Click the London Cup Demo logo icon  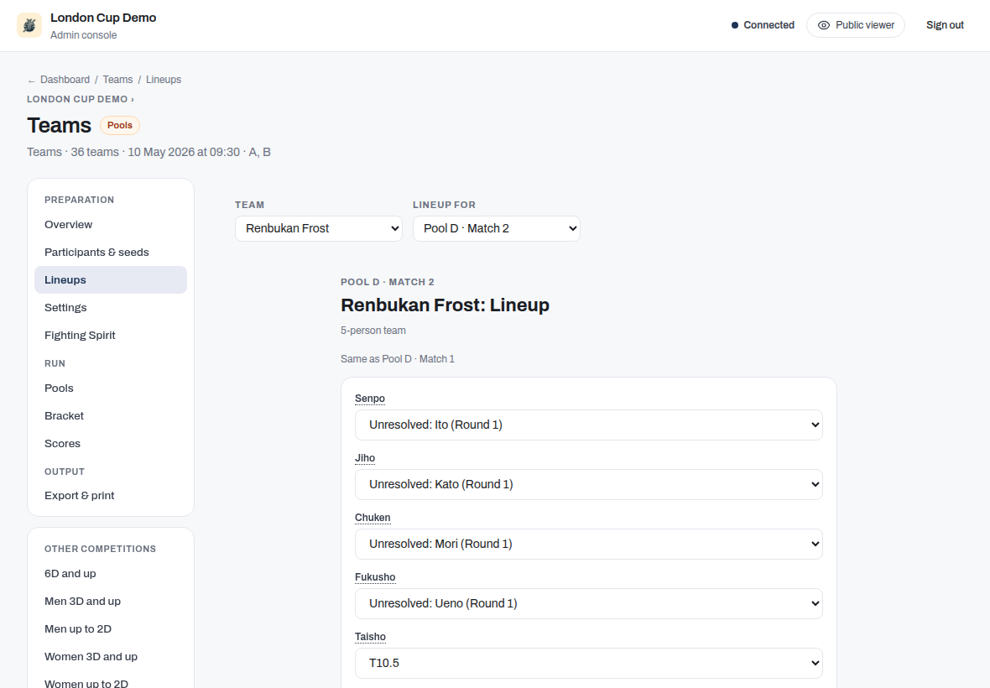[29, 25]
